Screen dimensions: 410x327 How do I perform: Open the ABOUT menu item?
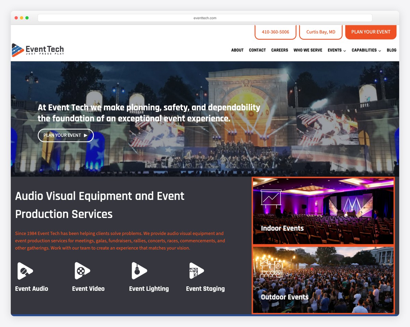click(237, 50)
